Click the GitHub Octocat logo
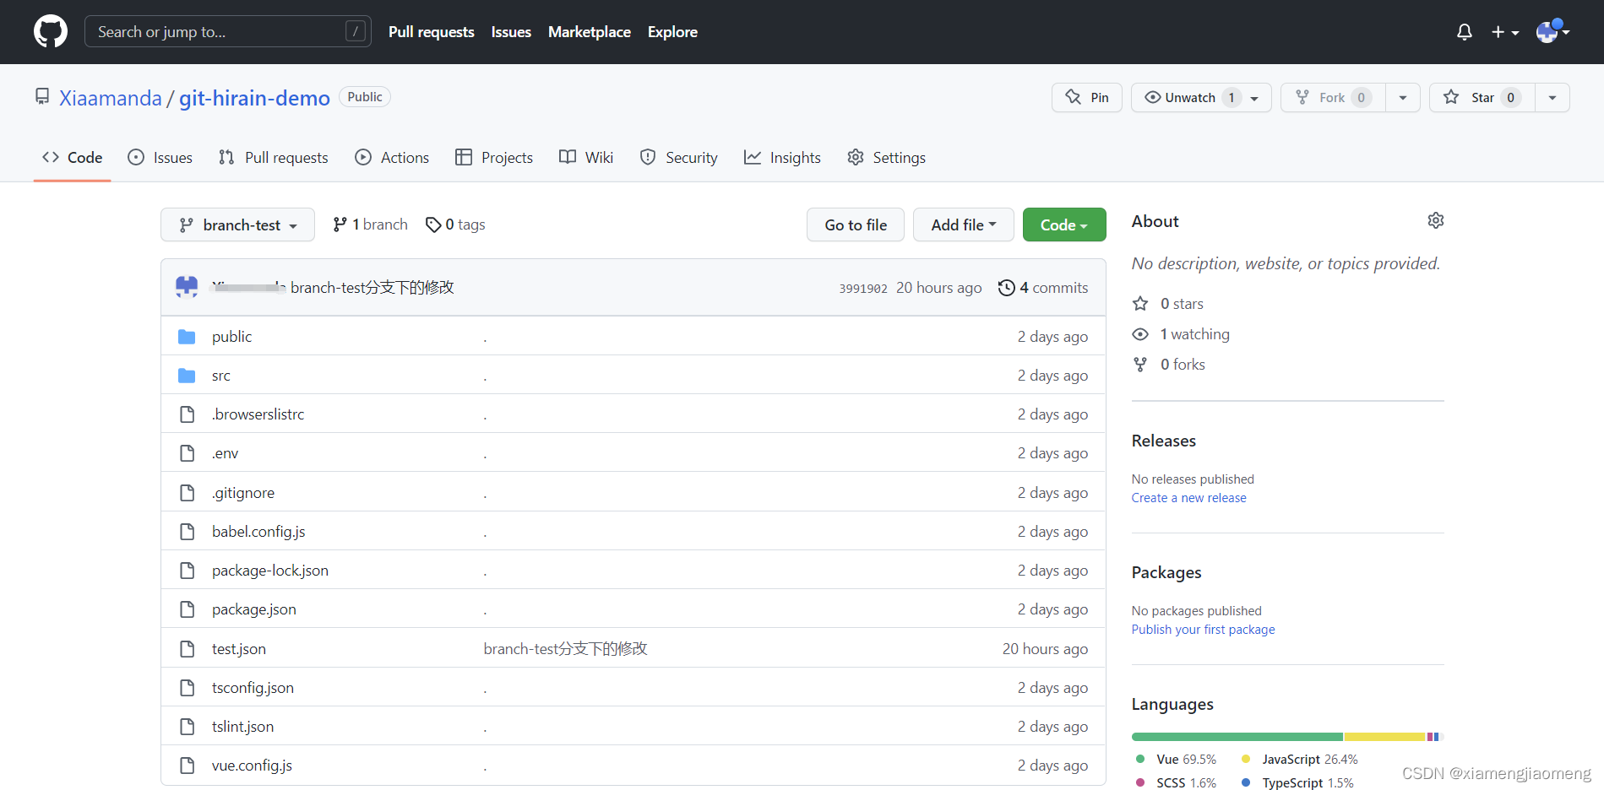1604x790 pixels. 51,32
